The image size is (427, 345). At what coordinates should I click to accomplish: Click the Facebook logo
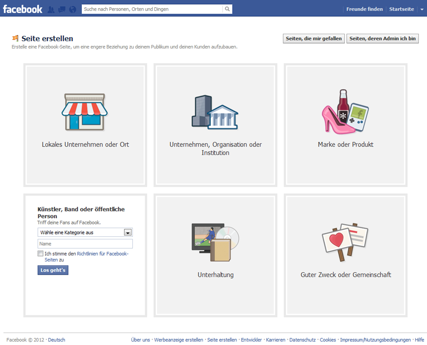(x=22, y=9)
